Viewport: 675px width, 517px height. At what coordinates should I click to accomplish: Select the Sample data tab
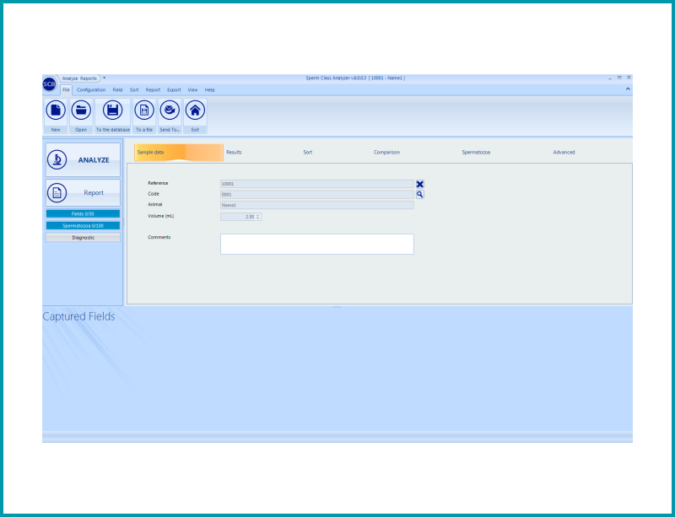pyautogui.click(x=179, y=153)
